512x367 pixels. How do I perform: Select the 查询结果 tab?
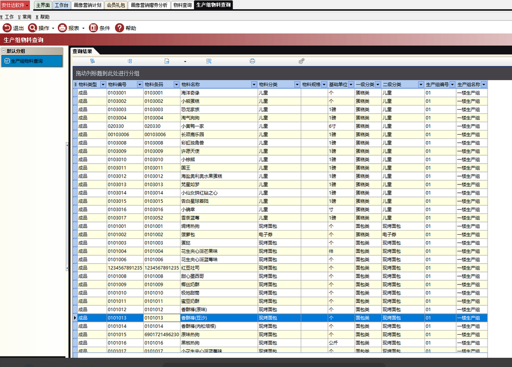coord(82,51)
